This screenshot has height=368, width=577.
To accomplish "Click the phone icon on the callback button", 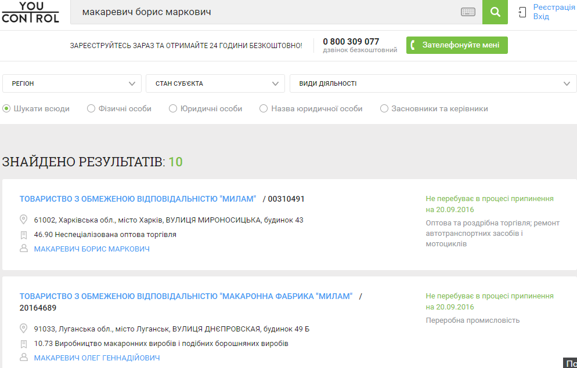I will point(413,45).
